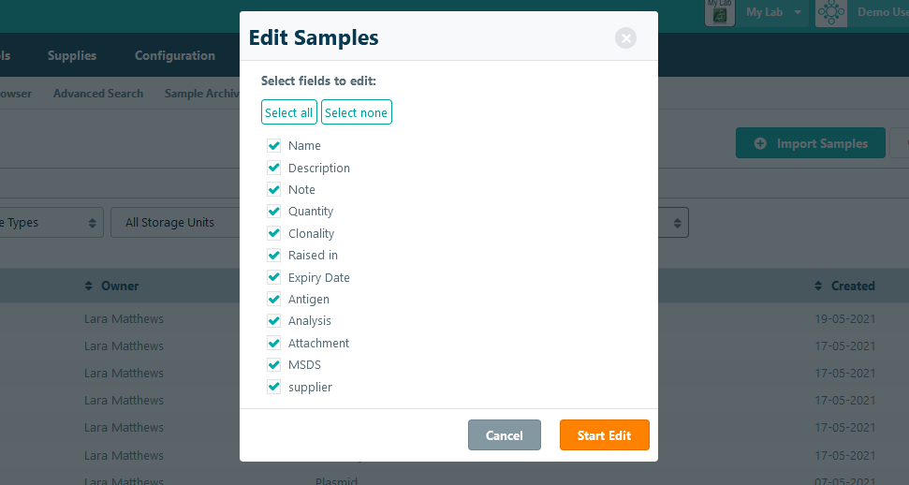The width and height of the screenshot is (909, 485).
Task: Click the plus icon on Import Samples
Action: click(x=760, y=143)
